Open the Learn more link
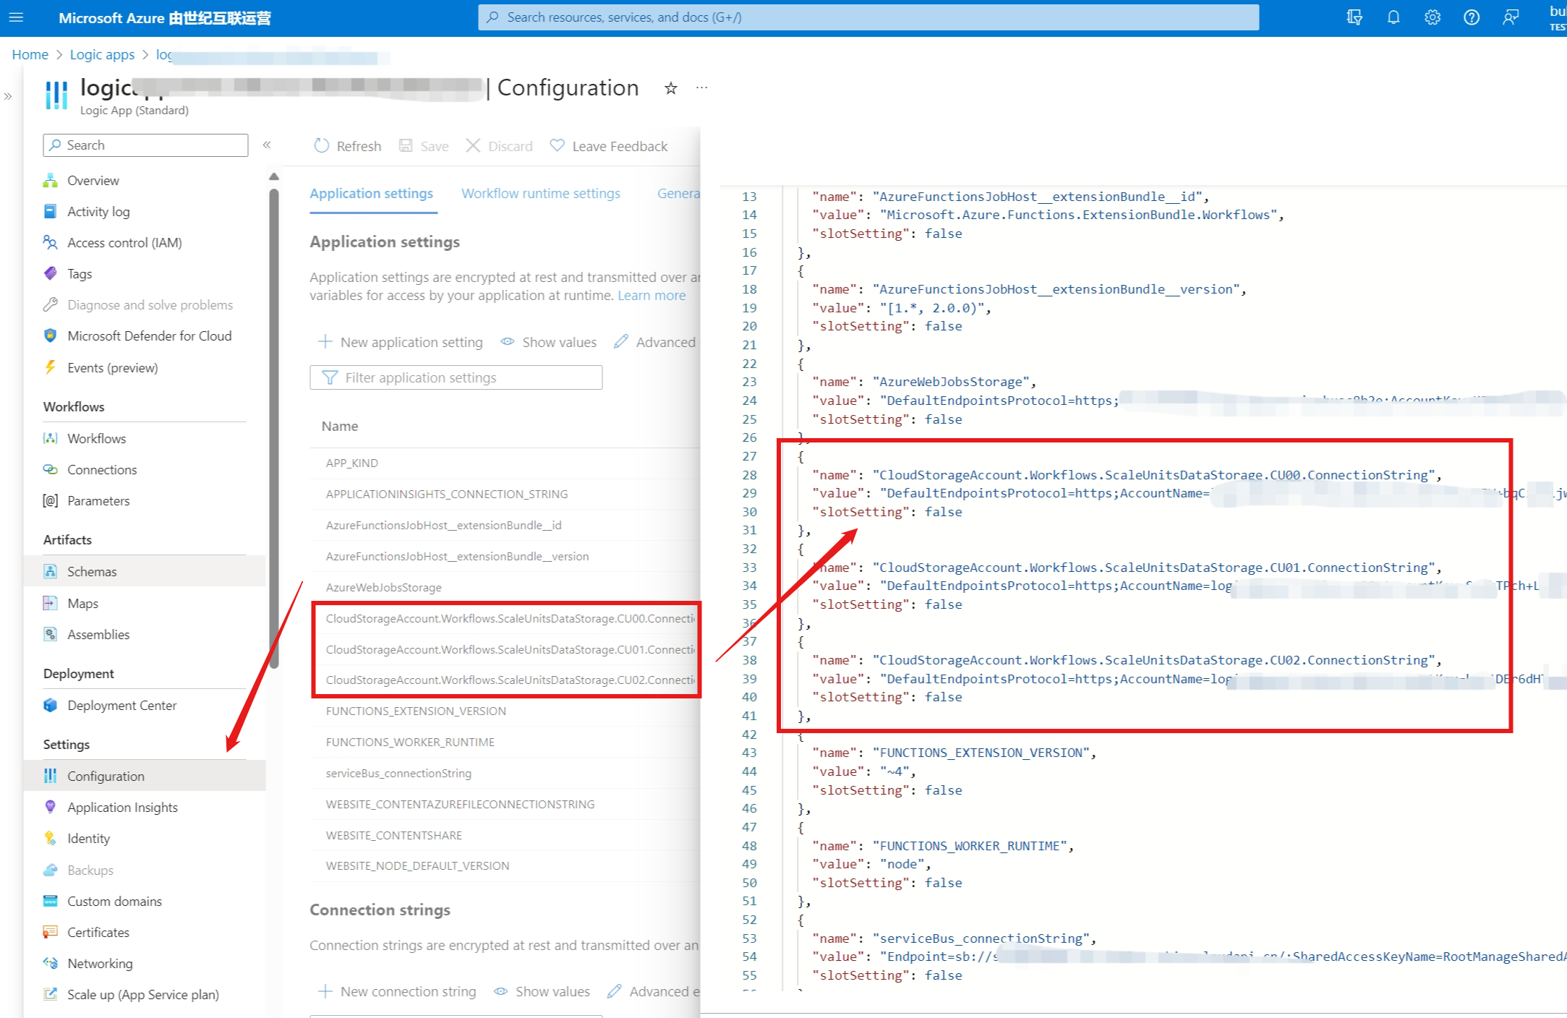Screen dimensions: 1567x1018 coord(651,295)
